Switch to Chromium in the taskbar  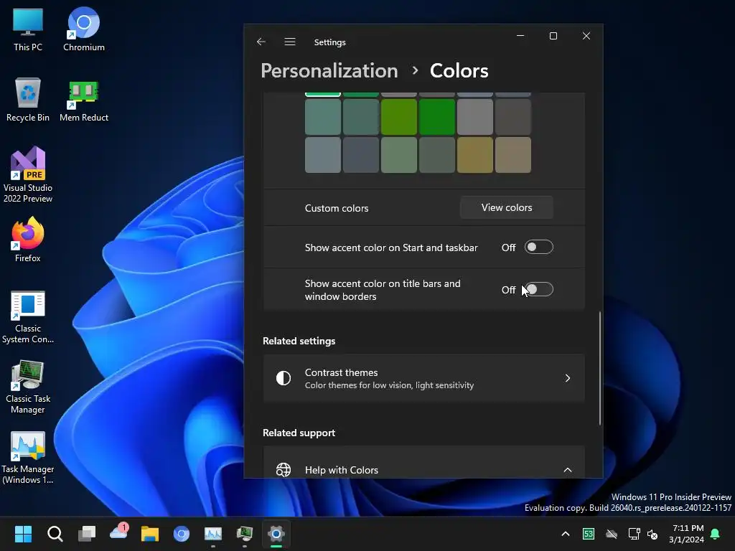pyautogui.click(x=182, y=533)
